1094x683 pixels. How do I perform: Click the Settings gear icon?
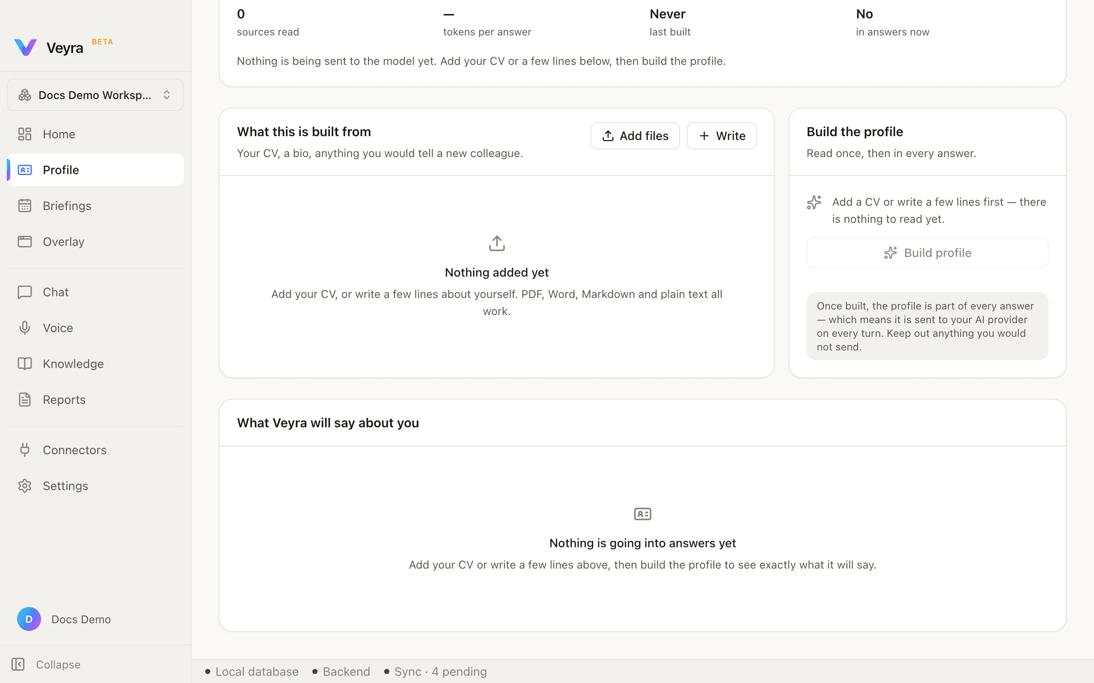tap(25, 486)
